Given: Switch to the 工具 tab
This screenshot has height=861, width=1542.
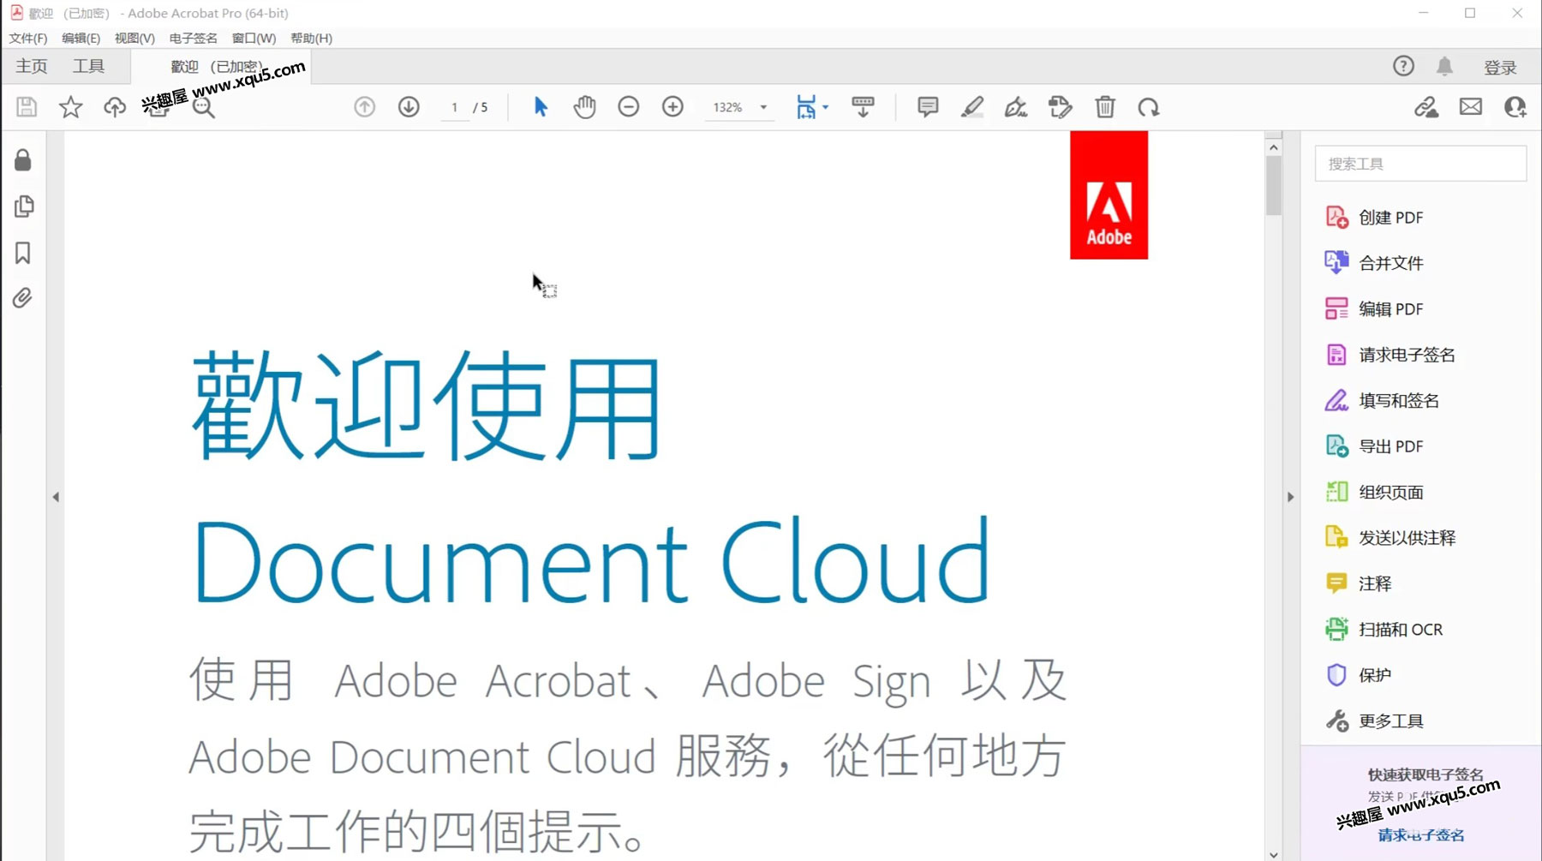Looking at the screenshot, I should (88, 67).
